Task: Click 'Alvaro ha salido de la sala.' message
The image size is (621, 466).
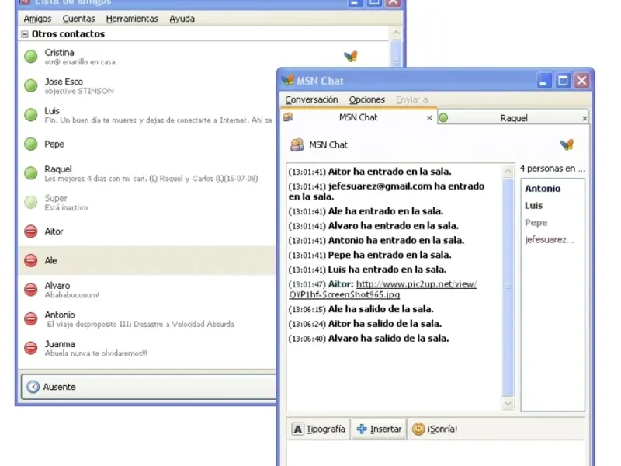Action: coord(389,339)
